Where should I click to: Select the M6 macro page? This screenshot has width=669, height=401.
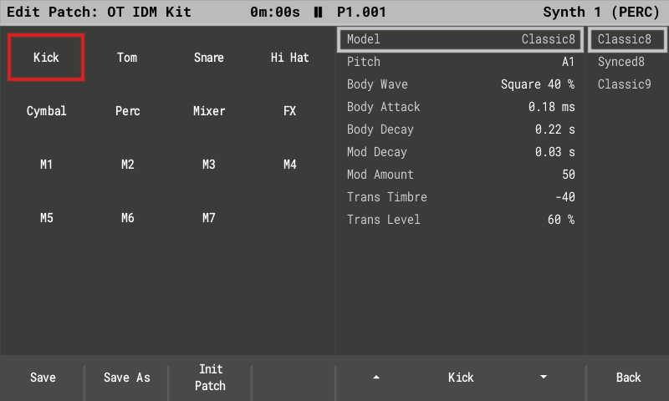[x=127, y=218]
